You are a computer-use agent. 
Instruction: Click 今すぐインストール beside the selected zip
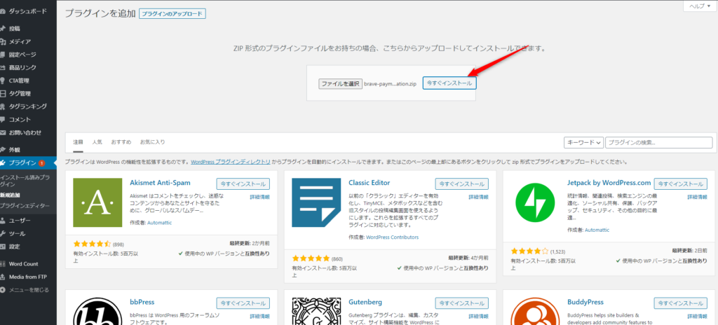point(449,83)
